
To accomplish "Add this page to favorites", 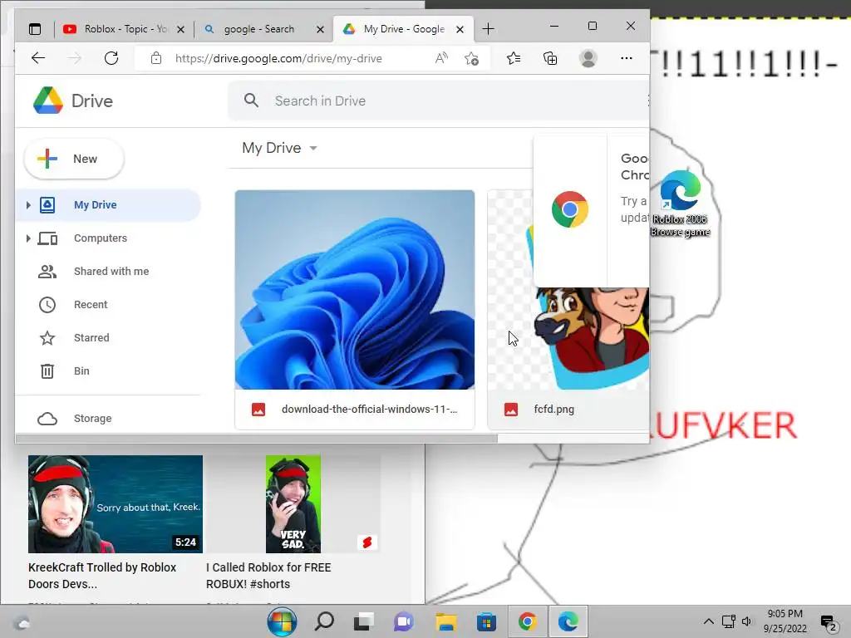I will click(472, 58).
